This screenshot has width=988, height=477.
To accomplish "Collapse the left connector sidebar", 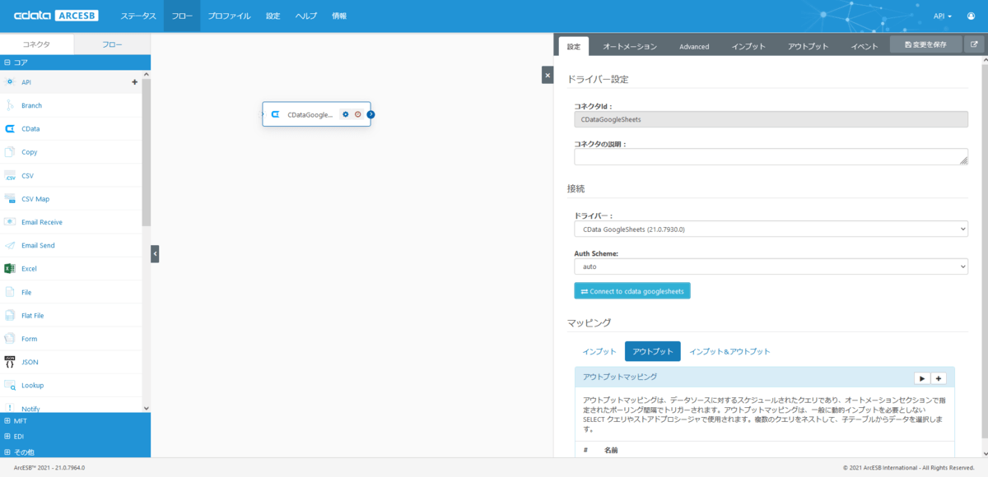I will 155,254.
